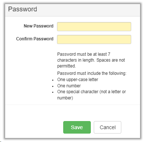Click the Confirm Password label
The image size is (143, 142).
click(35, 39)
